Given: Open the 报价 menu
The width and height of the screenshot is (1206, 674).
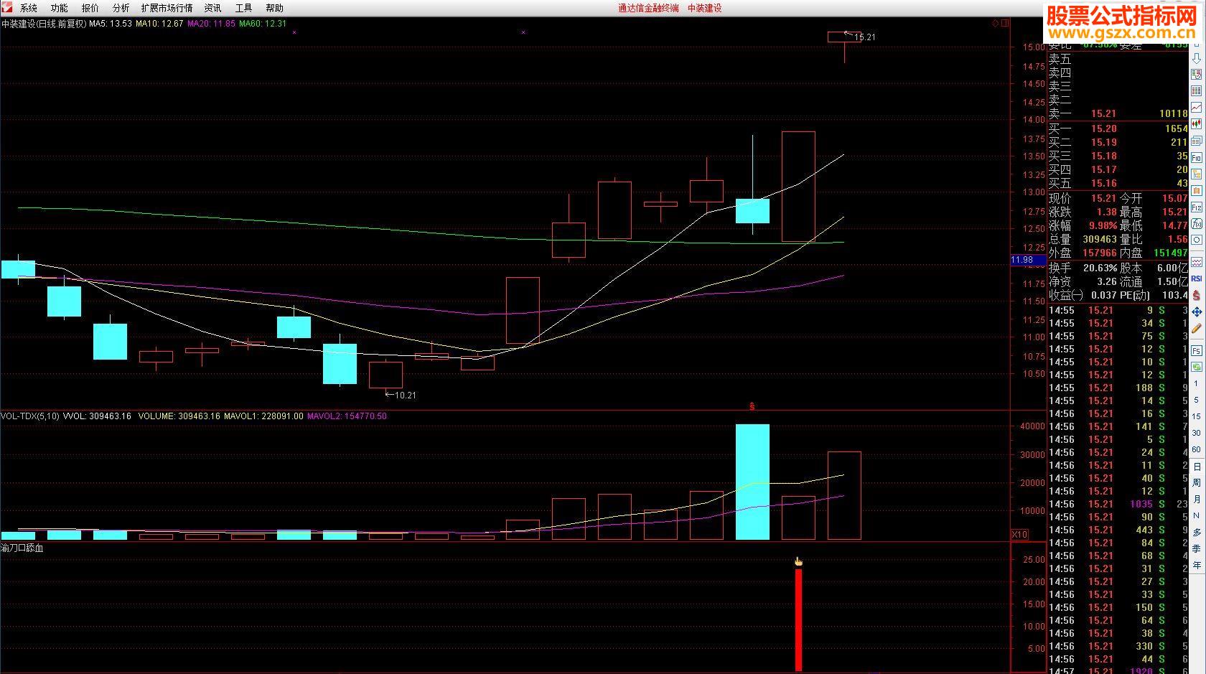Looking at the screenshot, I should [x=90, y=8].
